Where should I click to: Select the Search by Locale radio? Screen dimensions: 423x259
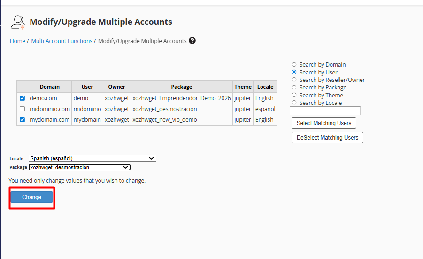294,103
